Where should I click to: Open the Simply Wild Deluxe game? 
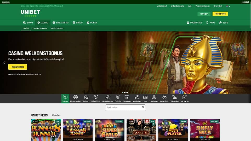[x=205, y=130]
